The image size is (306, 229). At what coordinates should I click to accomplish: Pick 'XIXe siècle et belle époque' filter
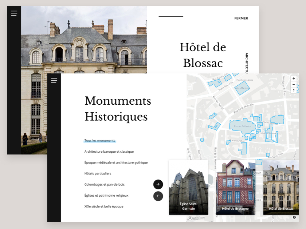pos(104,206)
